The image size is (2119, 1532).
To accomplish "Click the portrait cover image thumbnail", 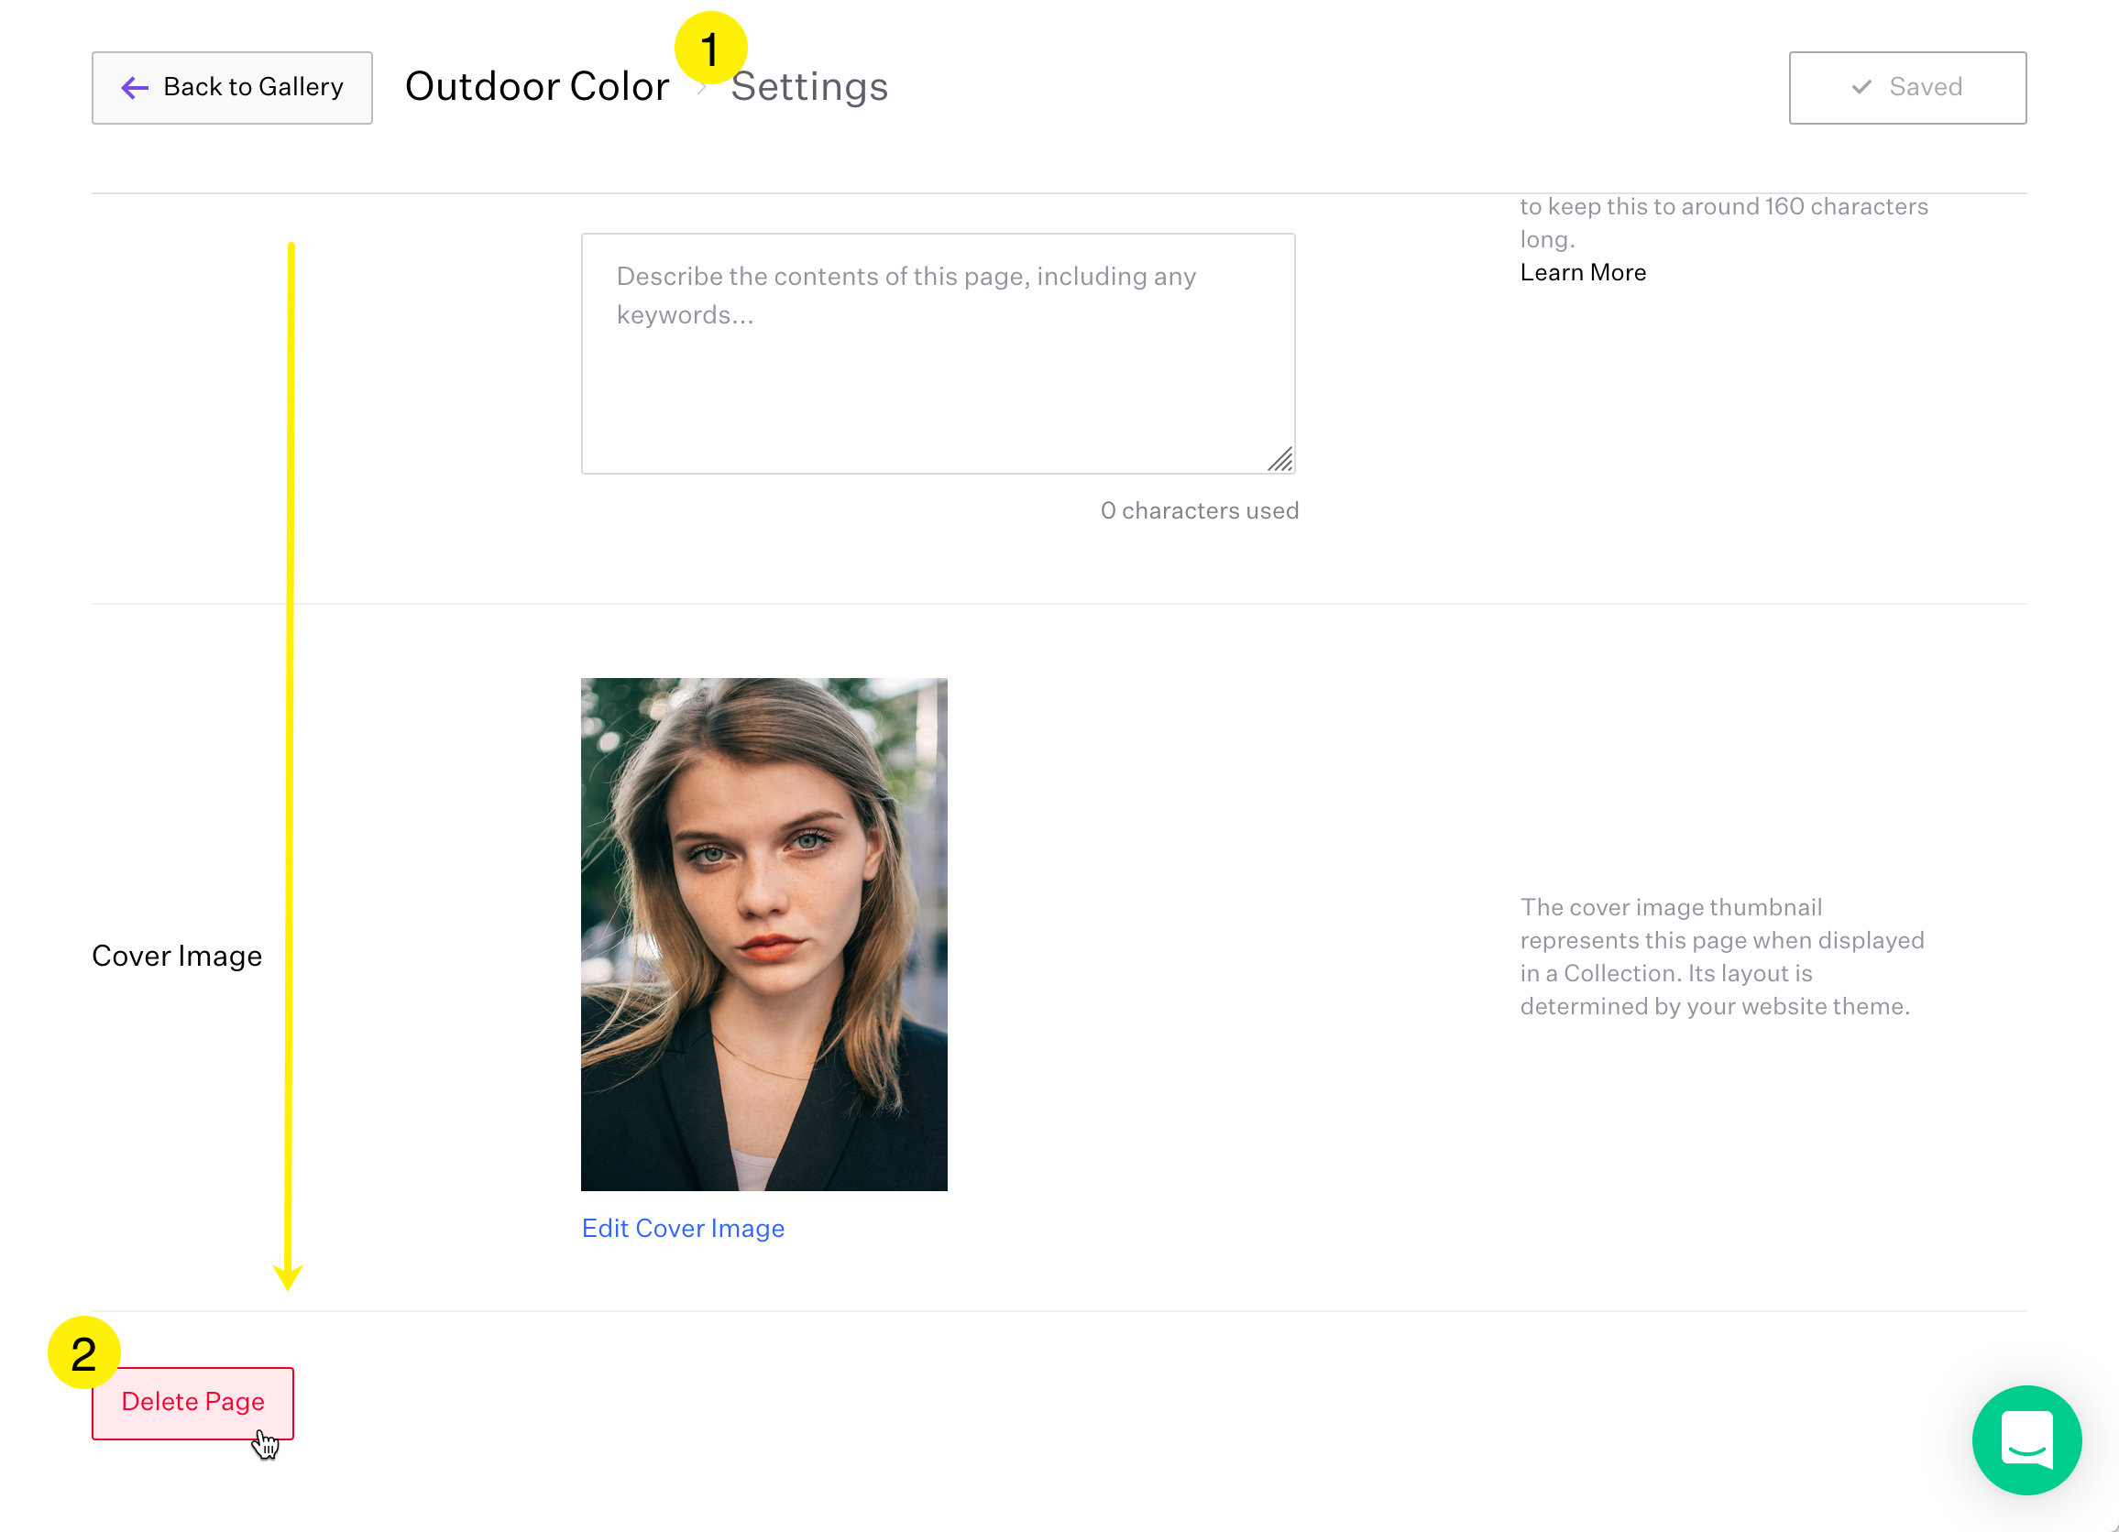I will 763,935.
